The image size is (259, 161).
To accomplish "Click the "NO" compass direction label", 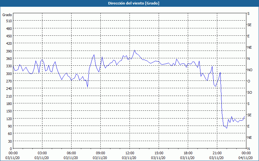I will (250, 70).
